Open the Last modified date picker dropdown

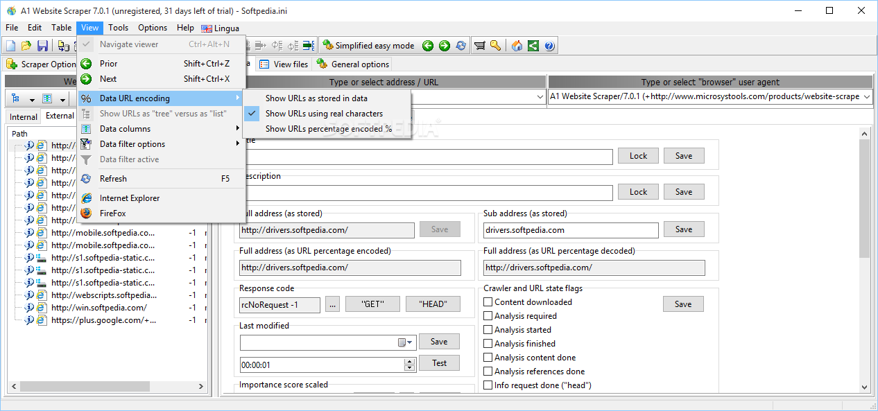tap(406, 342)
